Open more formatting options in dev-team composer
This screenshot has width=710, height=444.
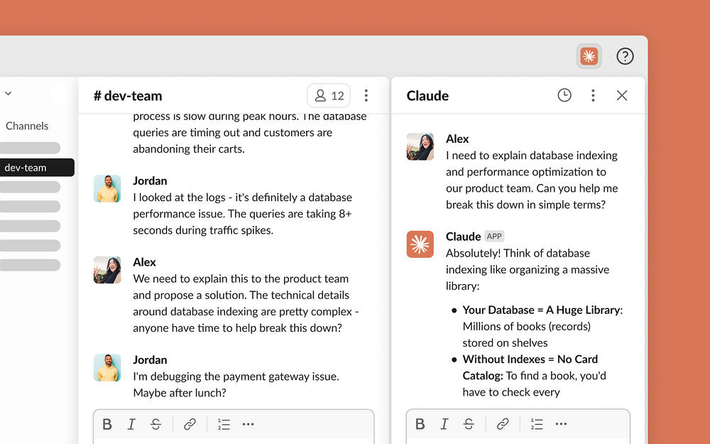[x=248, y=424]
